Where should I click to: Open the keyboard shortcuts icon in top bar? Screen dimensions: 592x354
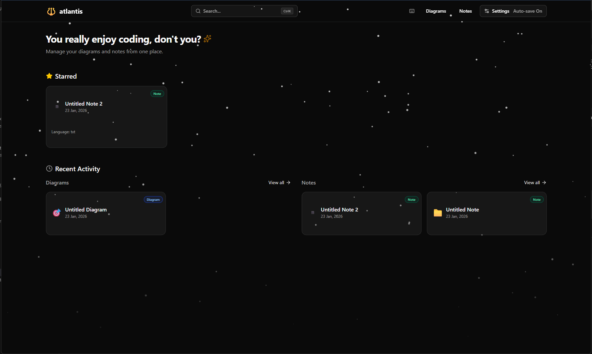[412, 11]
